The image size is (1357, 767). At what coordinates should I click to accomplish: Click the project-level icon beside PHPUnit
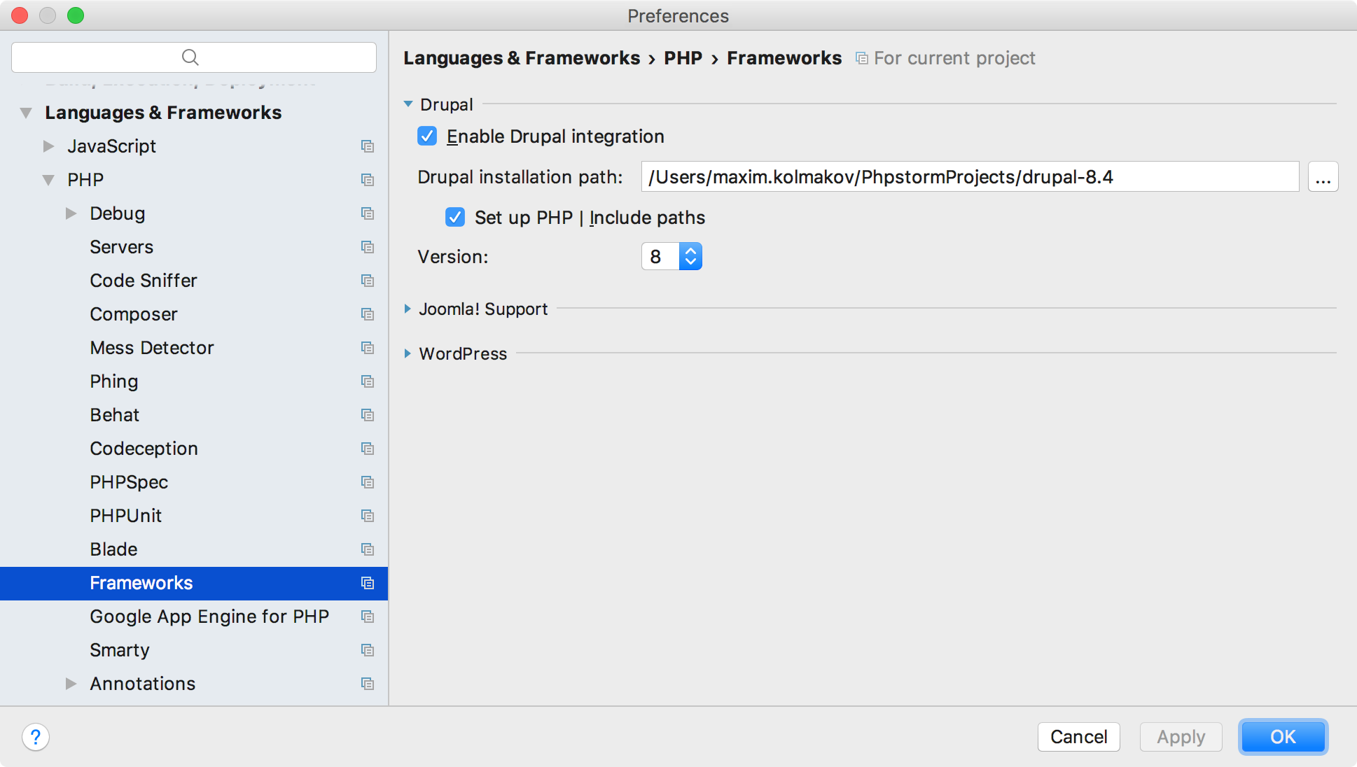point(367,516)
